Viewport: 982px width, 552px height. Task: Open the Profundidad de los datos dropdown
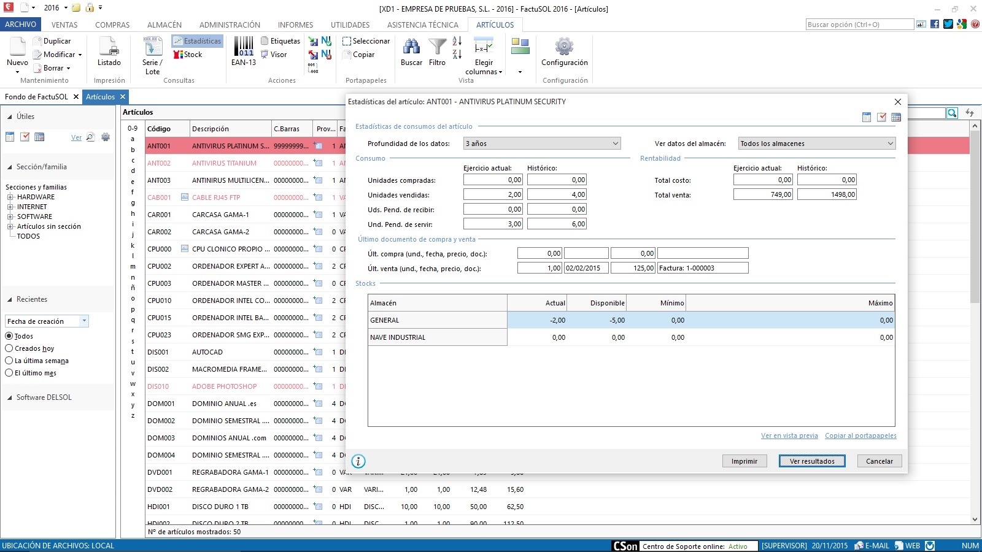point(542,144)
